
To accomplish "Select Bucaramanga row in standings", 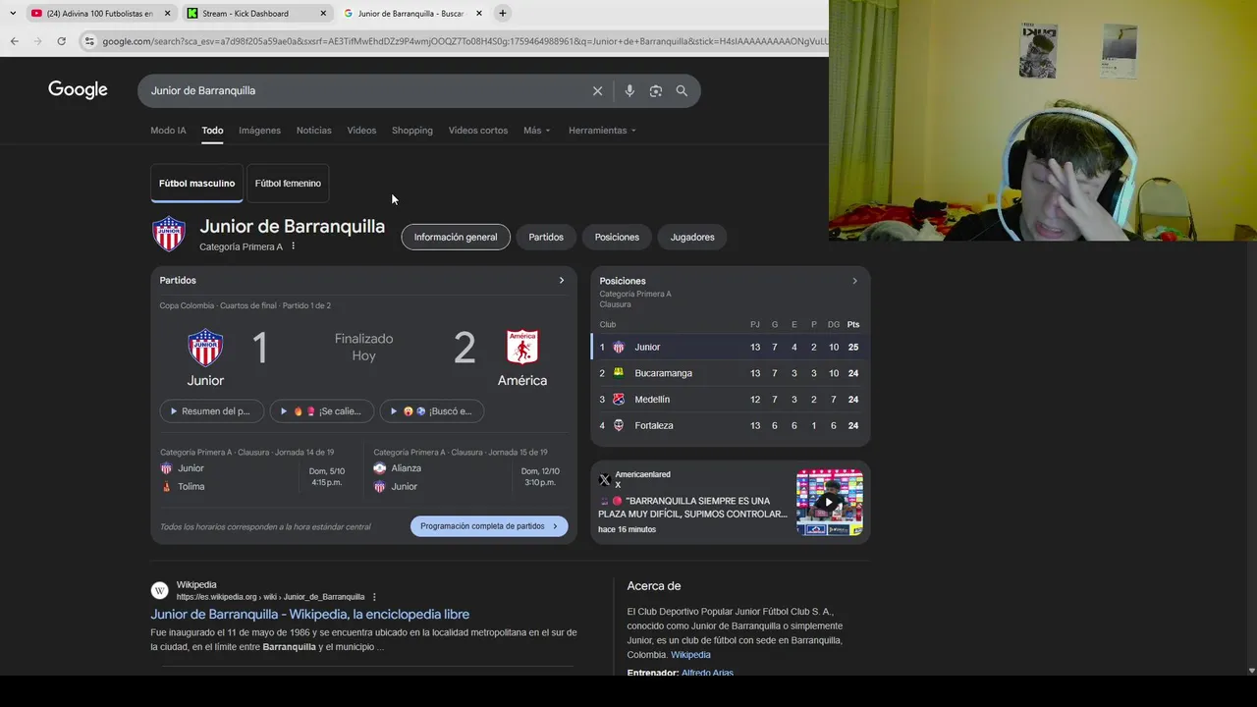I will 730,373.
